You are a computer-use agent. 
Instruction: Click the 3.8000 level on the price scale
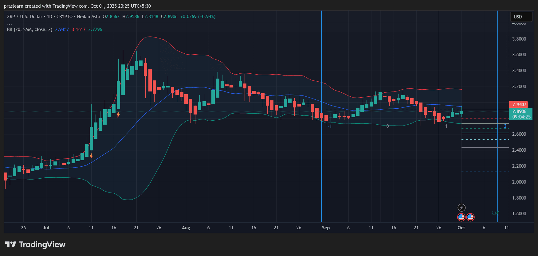pyautogui.click(x=519, y=39)
